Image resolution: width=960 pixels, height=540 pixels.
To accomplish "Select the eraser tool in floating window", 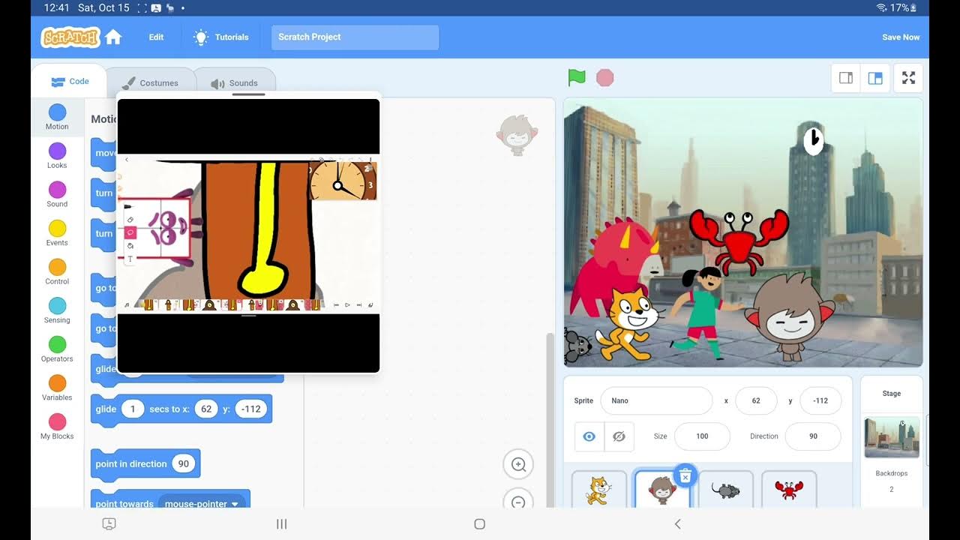I will tap(130, 220).
